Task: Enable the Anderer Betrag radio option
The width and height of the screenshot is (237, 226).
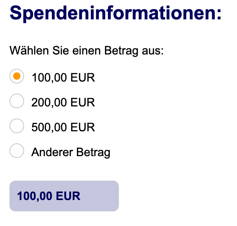Action: (x=16, y=151)
